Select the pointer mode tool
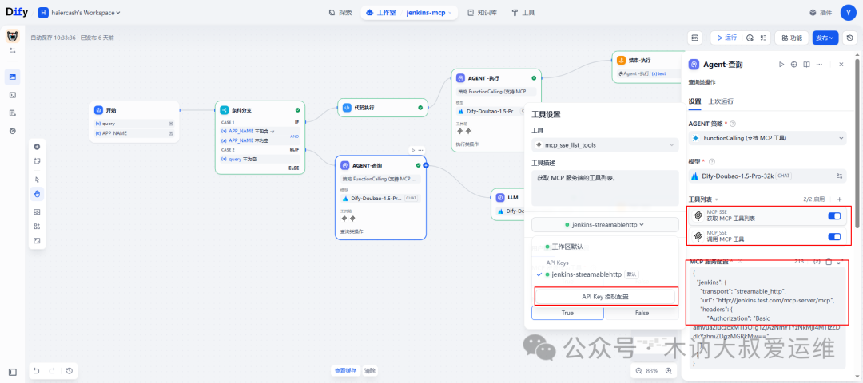Image resolution: width=863 pixels, height=383 pixels. click(37, 180)
